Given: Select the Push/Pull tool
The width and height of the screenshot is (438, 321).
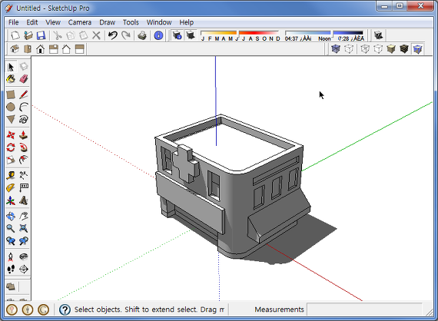Looking at the screenshot, I should point(24,135).
